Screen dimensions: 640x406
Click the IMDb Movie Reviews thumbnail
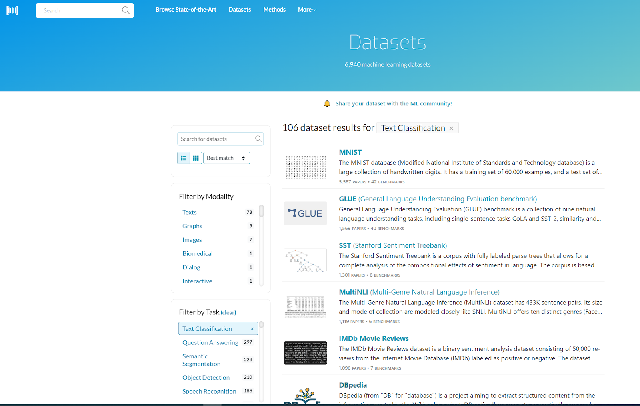tap(306, 353)
